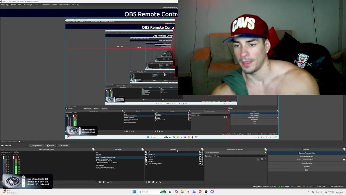Viewport: 346px width, 195px height.
Task: Toggle lock on the gif source
Action: 202,152
